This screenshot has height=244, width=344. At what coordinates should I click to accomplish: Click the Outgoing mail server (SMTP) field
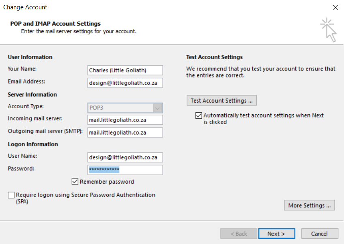click(125, 133)
